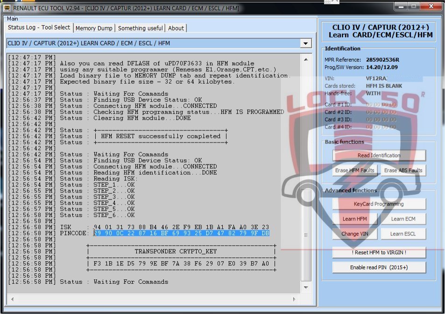
Task: Click the log's vertical scrollbar thumb
Action: tap(306, 234)
